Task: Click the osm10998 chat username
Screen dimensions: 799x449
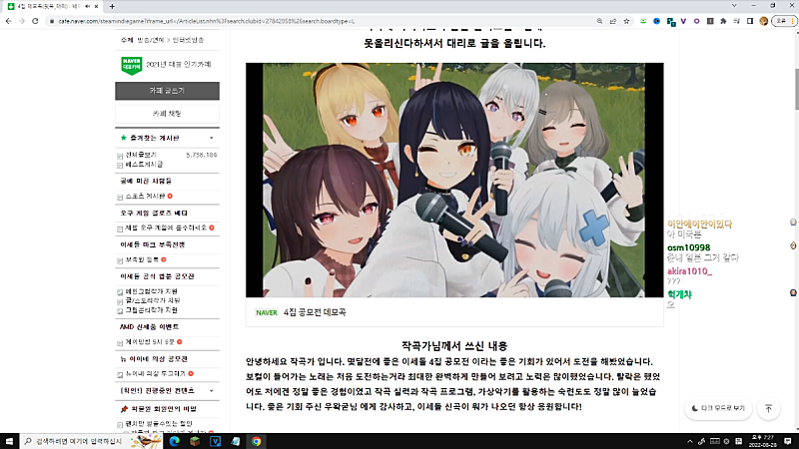Action: (x=688, y=247)
